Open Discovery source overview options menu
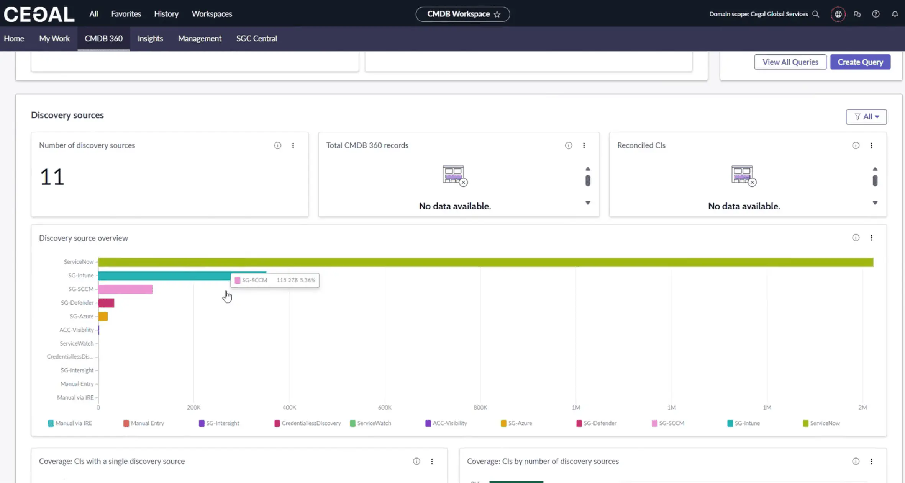The image size is (905, 483). tap(871, 238)
